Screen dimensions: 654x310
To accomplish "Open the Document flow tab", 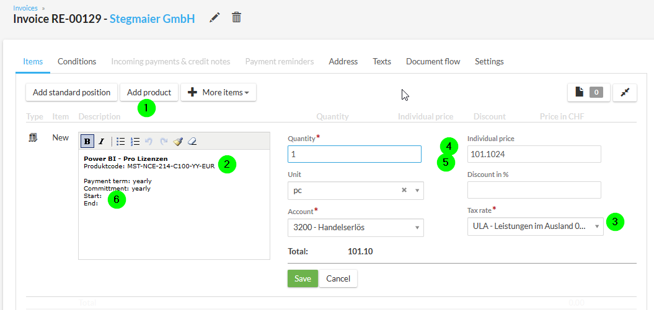I will click(x=433, y=62).
